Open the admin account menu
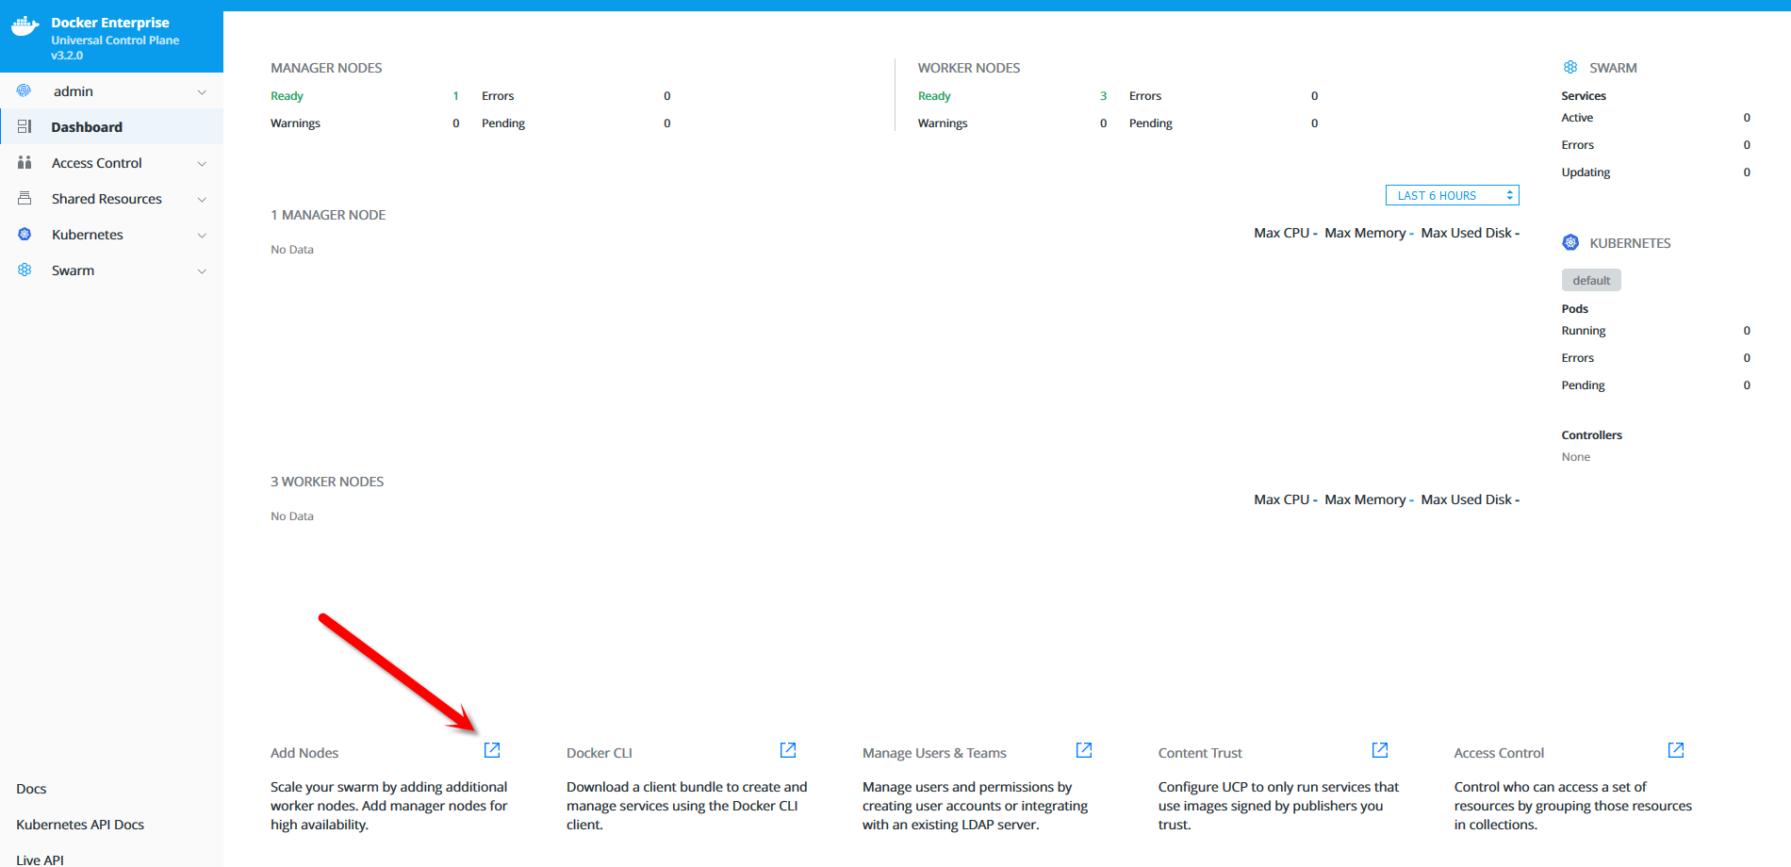 coord(111,90)
